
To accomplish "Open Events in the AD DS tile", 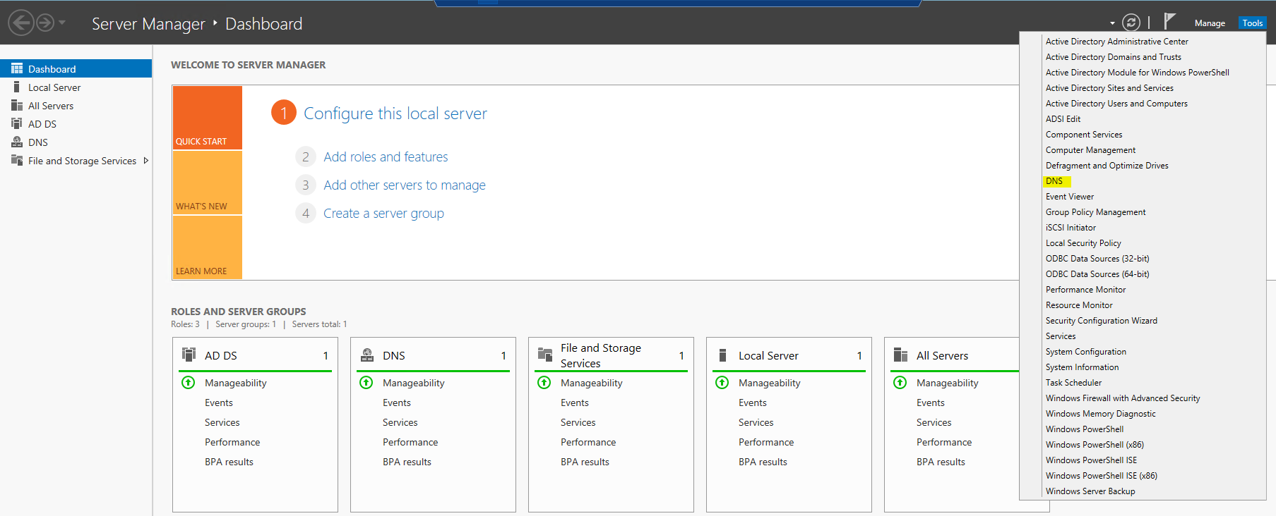I will pyautogui.click(x=219, y=403).
